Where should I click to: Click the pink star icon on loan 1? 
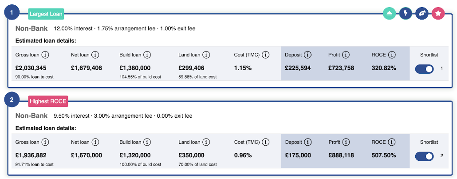438,14
